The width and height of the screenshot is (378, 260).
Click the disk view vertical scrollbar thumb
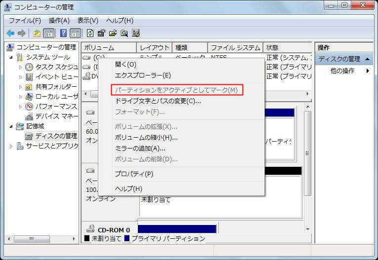point(307,153)
